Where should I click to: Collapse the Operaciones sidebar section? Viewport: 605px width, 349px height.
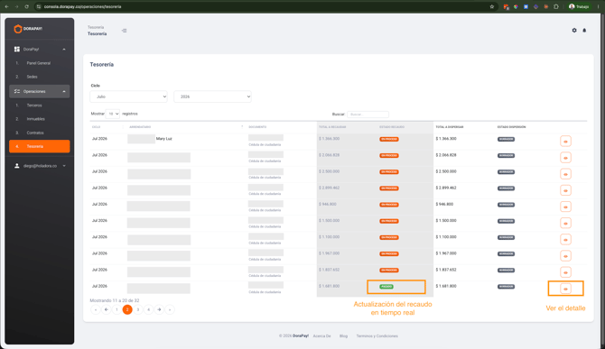pos(40,91)
